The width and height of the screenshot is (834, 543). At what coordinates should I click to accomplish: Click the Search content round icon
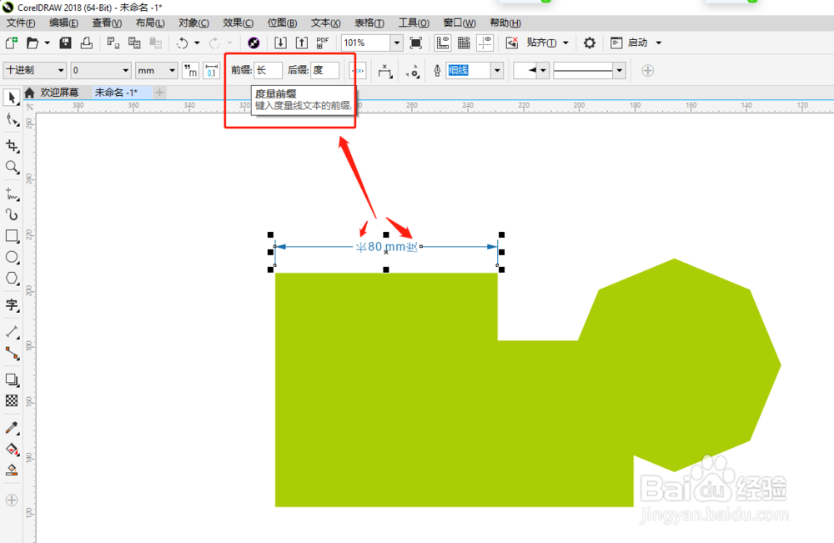(x=254, y=43)
